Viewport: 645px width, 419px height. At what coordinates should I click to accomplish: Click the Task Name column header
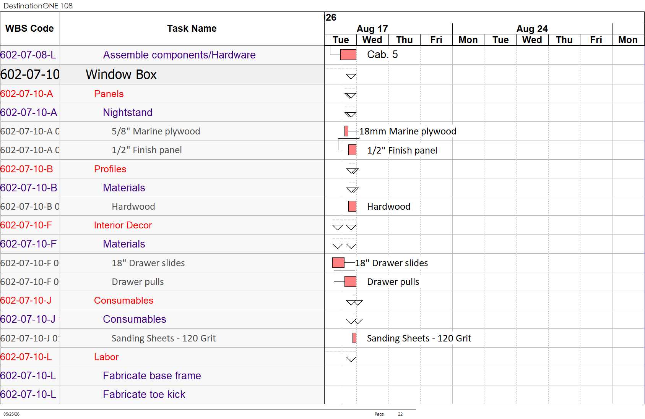192,29
